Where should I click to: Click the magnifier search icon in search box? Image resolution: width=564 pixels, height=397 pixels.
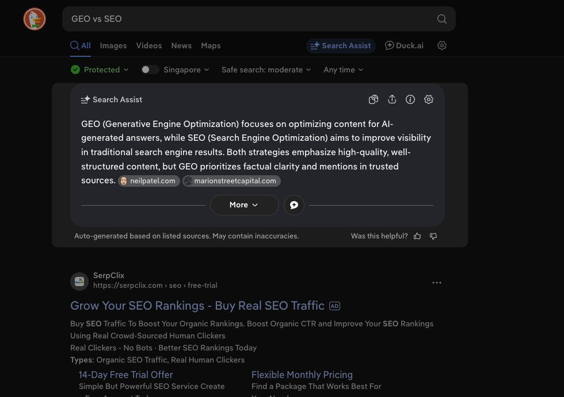442,19
